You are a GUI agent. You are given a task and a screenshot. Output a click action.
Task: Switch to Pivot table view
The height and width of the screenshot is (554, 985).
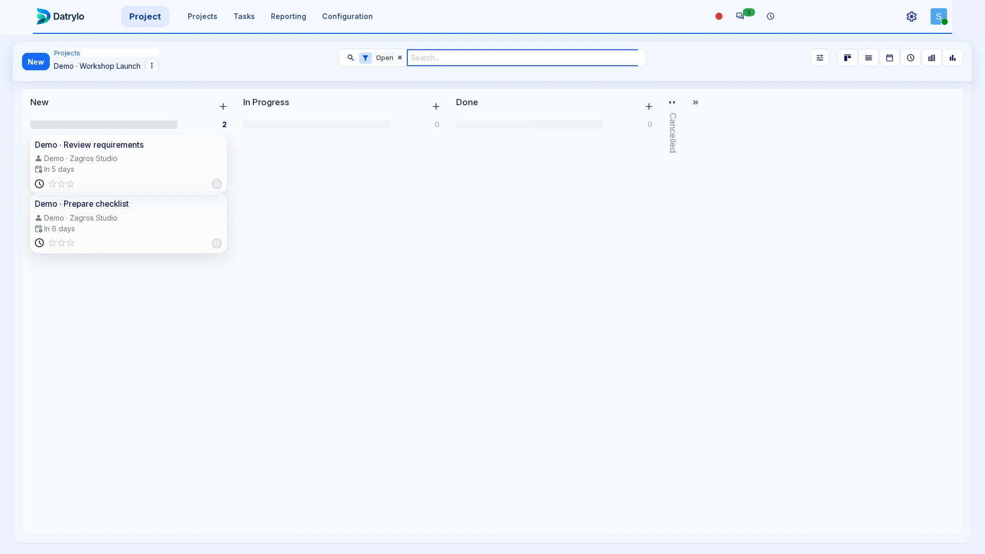[x=932, y=58]
